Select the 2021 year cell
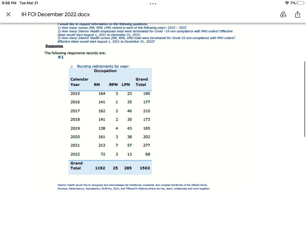 point(75,145)
